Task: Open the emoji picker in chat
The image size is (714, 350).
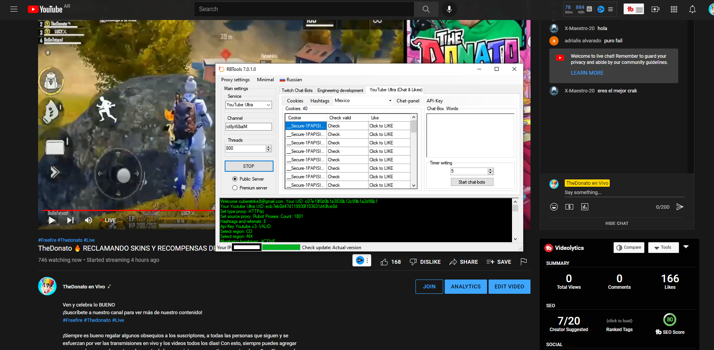Action: [x=554, y=207]
